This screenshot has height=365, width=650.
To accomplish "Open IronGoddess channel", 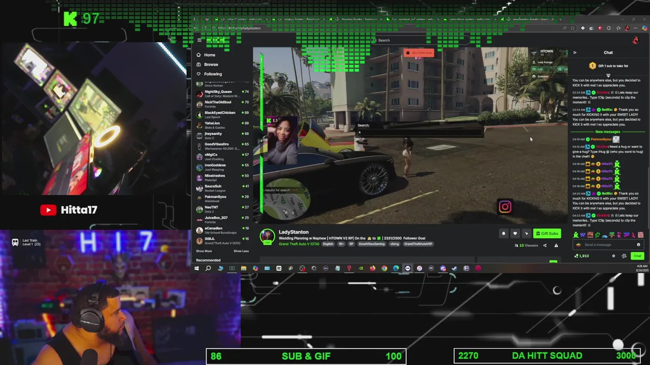I will (x=222, y=167).
